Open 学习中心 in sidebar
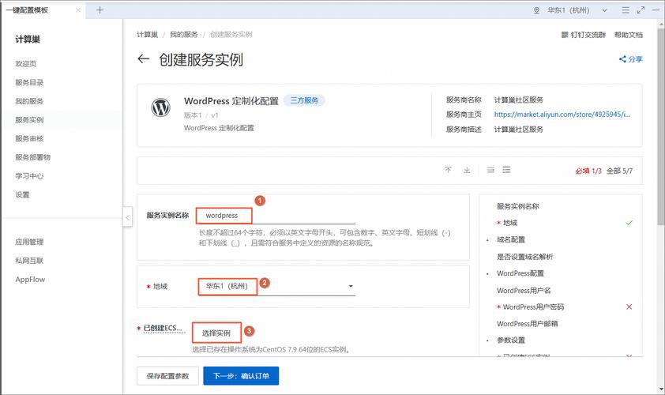 (29, 175)
